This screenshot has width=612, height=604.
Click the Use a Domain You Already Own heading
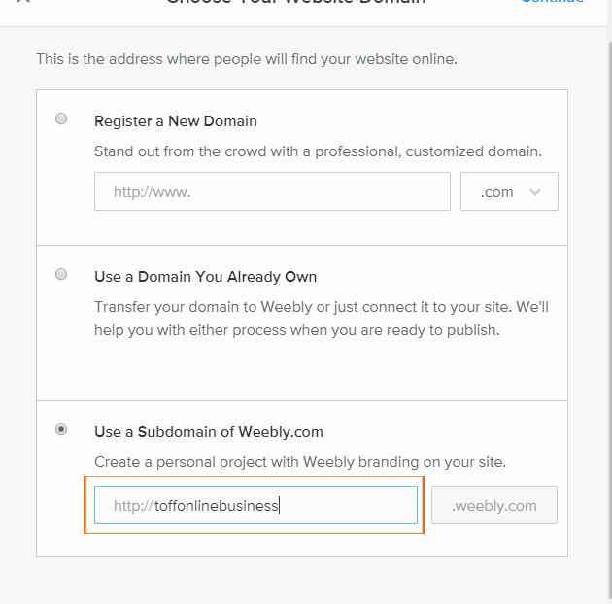tap(205, 277)
